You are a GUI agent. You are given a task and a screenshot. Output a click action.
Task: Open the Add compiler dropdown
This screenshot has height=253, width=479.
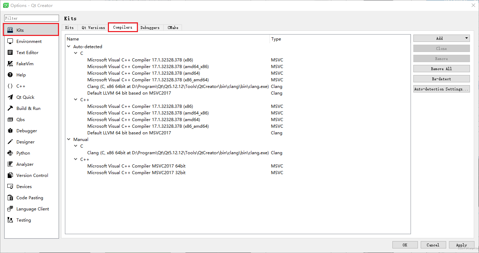[442, 38]
